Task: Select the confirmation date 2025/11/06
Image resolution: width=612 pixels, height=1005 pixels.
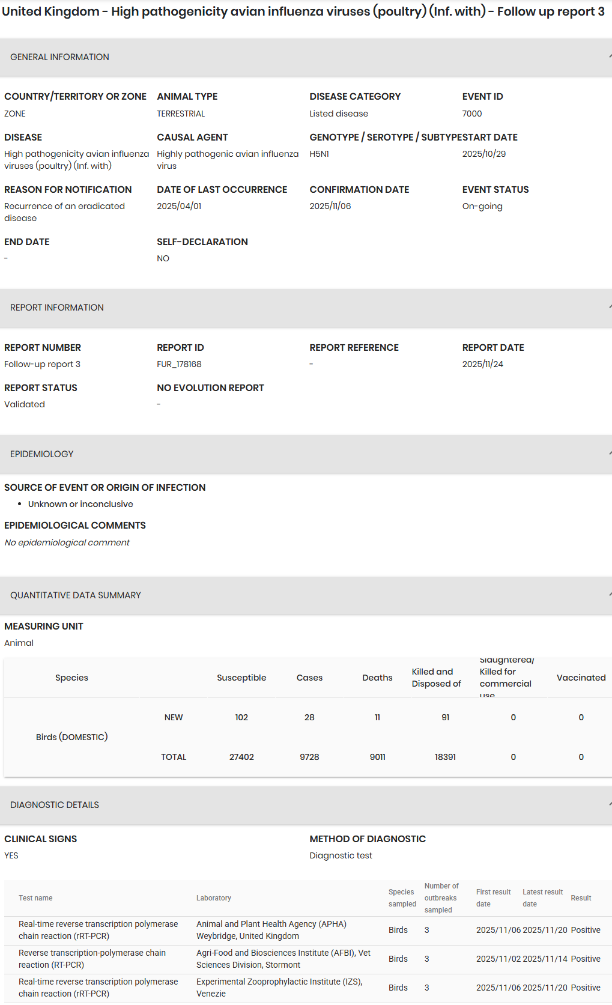Action: click(330, 206)
